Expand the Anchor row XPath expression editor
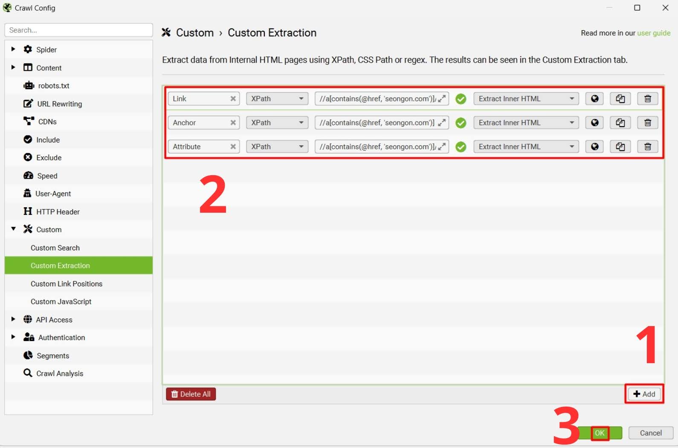 click(442, 123)
